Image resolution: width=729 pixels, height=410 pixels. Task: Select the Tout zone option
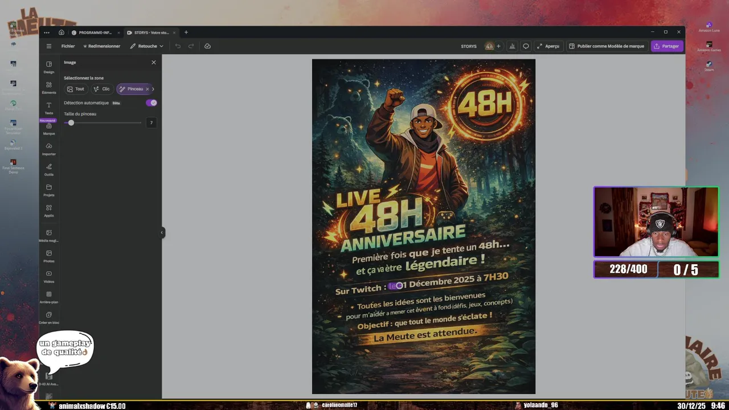coord(76,89)
